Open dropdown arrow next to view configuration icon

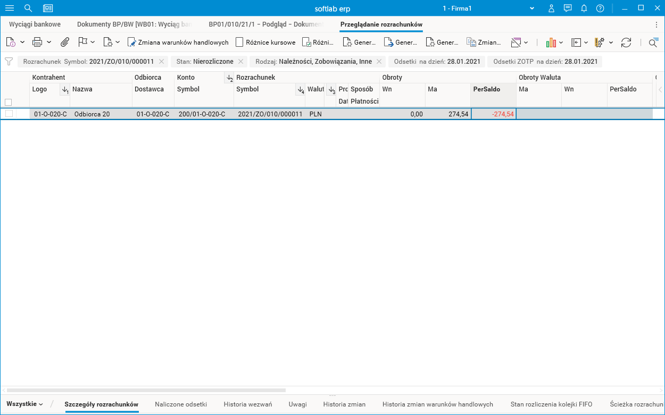(x=611, y=42)
